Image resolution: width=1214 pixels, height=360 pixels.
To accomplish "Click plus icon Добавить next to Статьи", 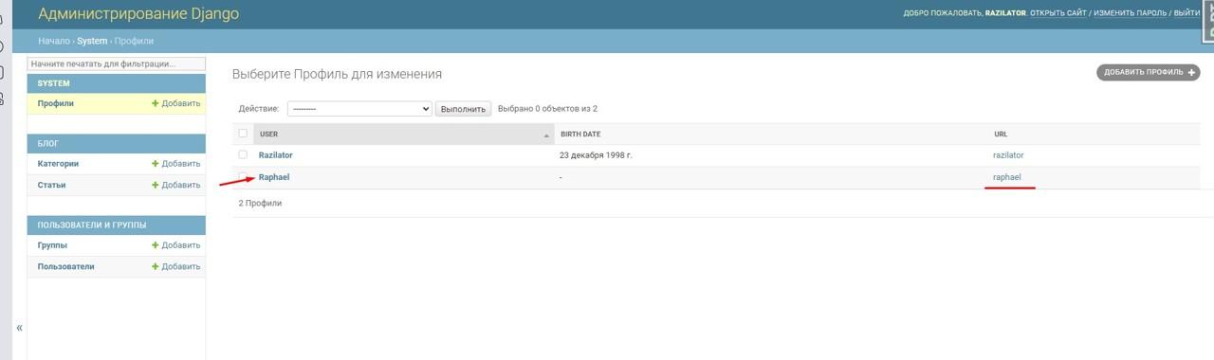I will point(176,185).
